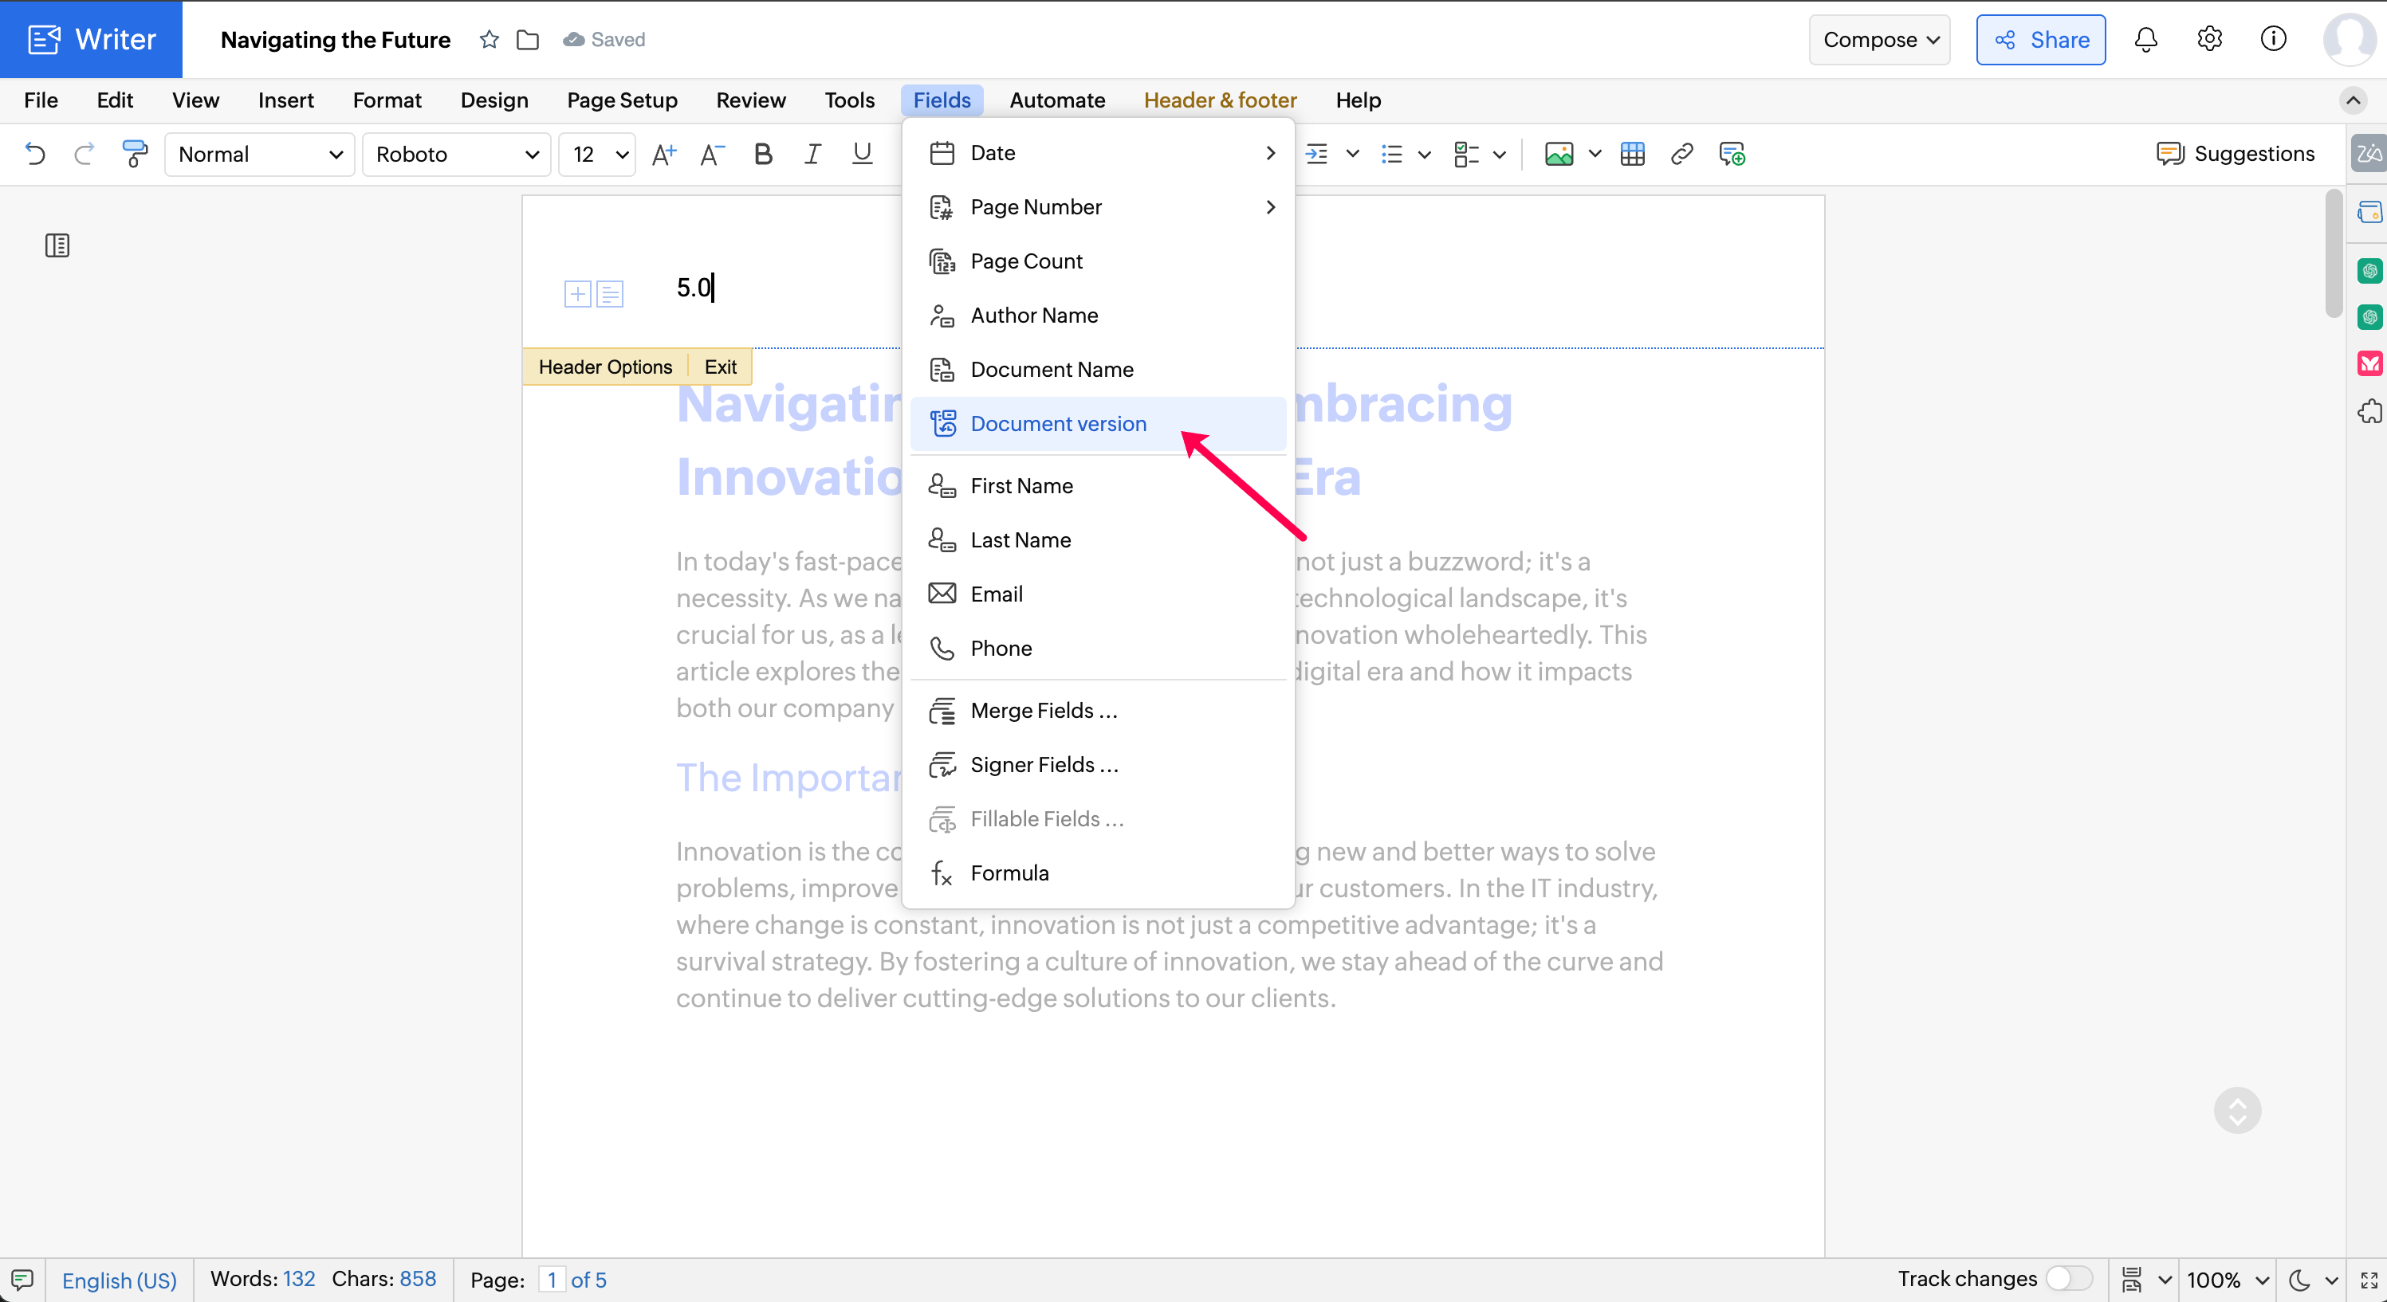Open the Normal paragraph style dropdown

click(x=259, y=154)
